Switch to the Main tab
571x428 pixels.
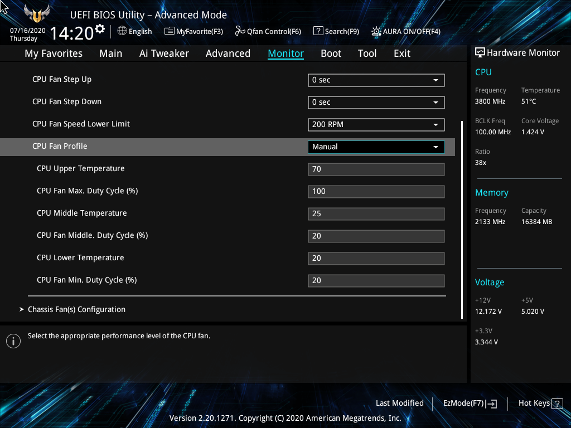coord(111,53)
